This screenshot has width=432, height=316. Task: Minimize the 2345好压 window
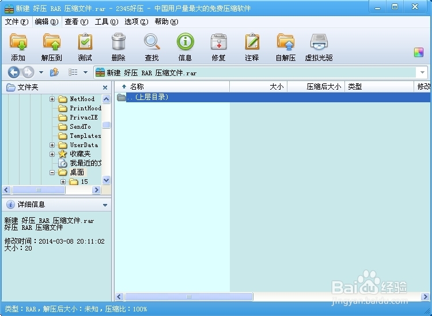[378, 7]
